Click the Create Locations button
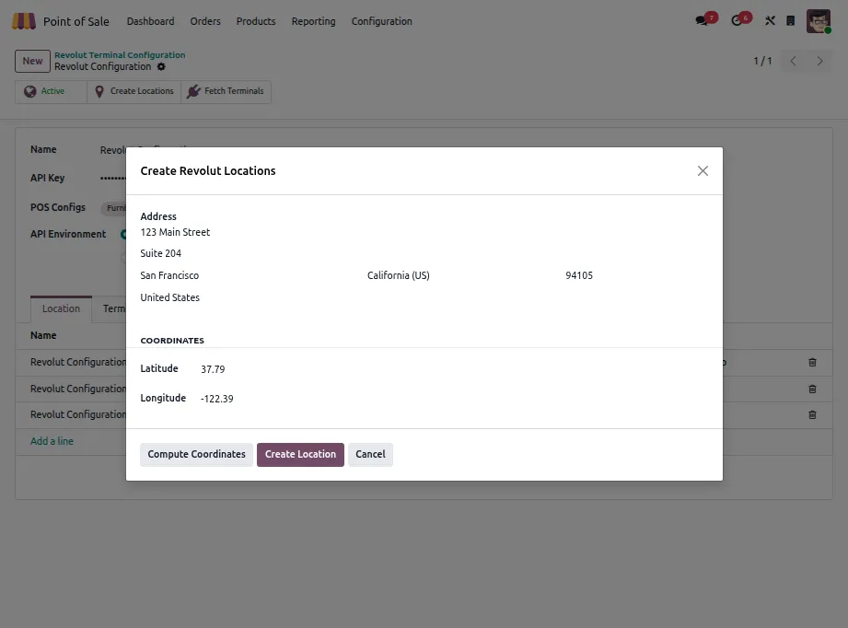 [x=134, y=91]
